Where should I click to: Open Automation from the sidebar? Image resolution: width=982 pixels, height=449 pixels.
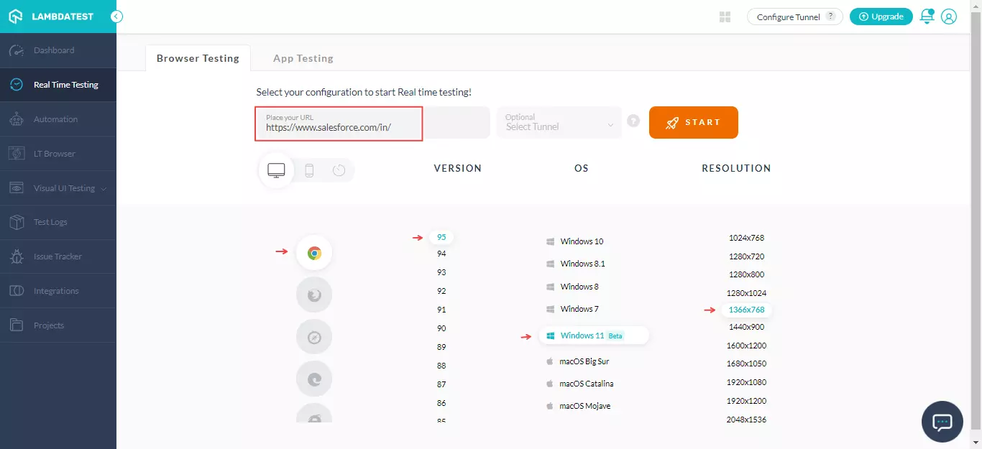[x=55, y=119]
